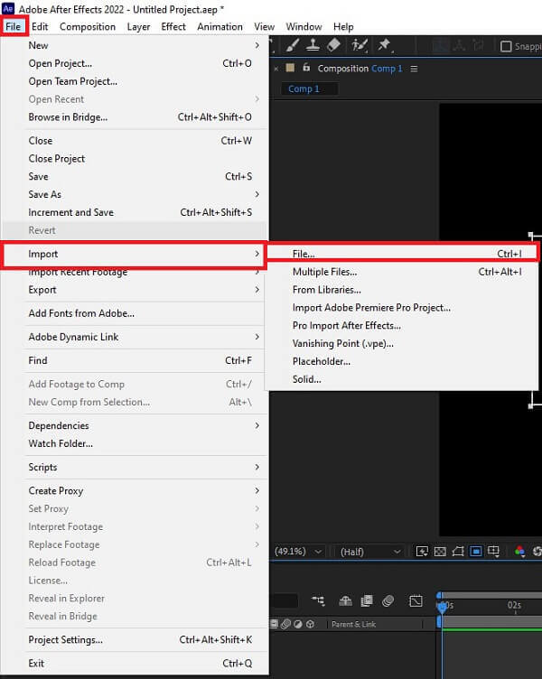Click the motion blur column header icon

click(x=285, y=624)
